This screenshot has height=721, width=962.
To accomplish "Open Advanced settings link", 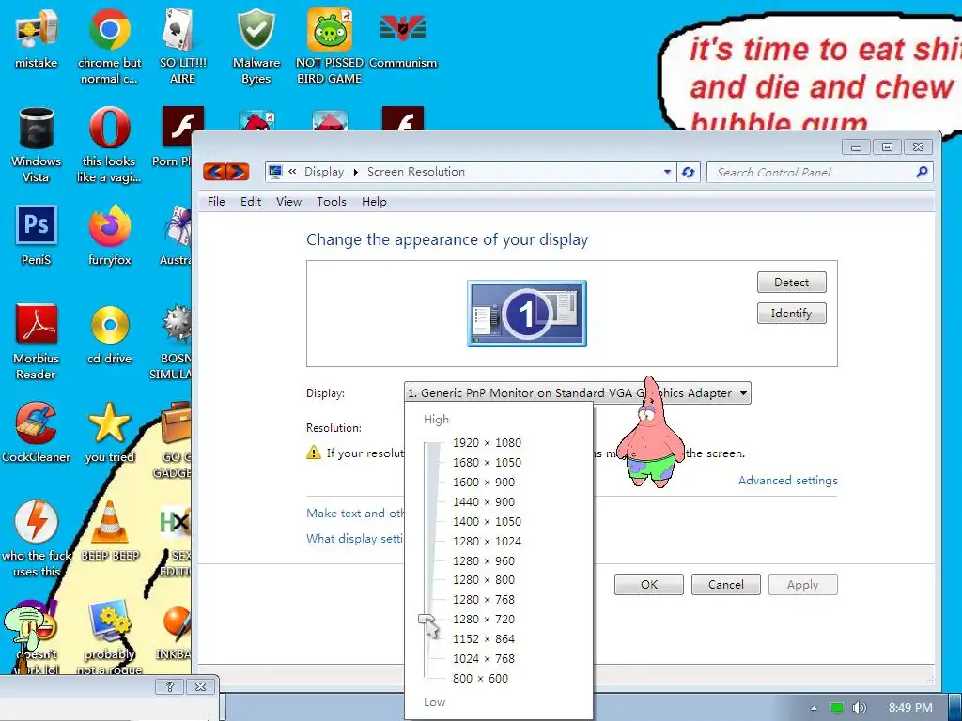I will 788,480.
